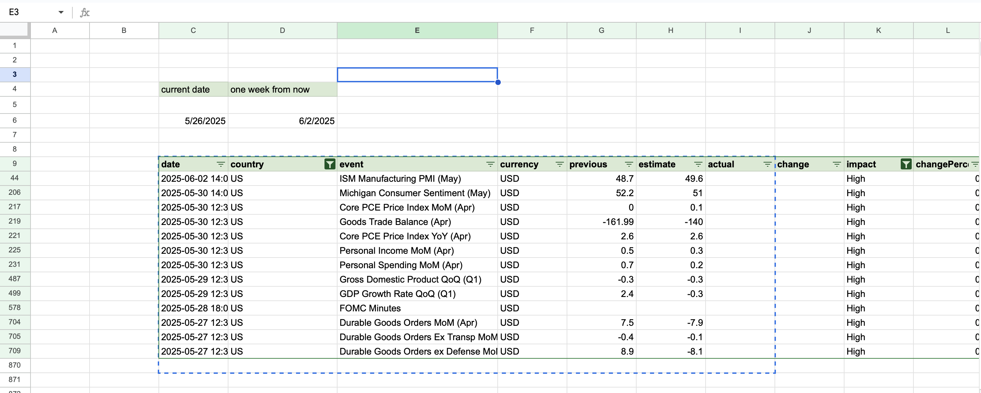Click the 'Goods Trade Balance (Apr)' cell
The height and width of the screenshot is (393, 981).
(417, 222)
